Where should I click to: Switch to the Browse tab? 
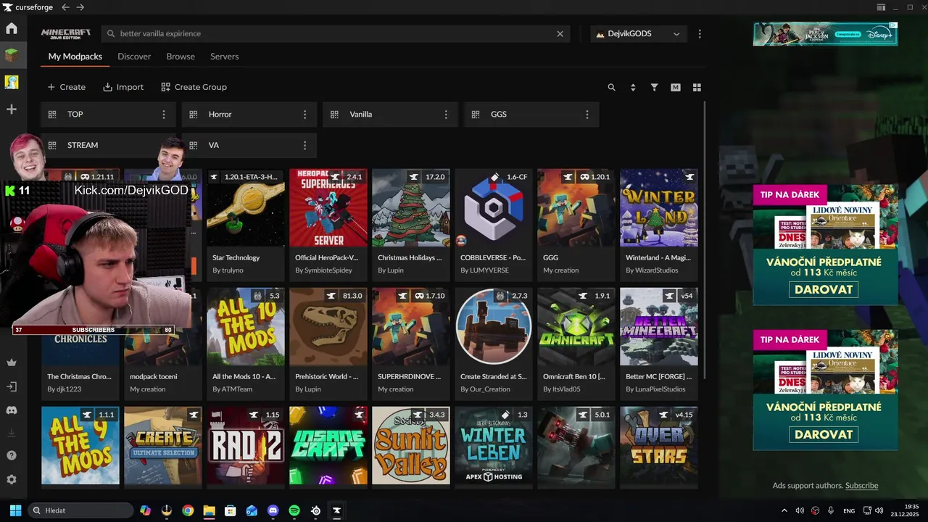(181, 57)
